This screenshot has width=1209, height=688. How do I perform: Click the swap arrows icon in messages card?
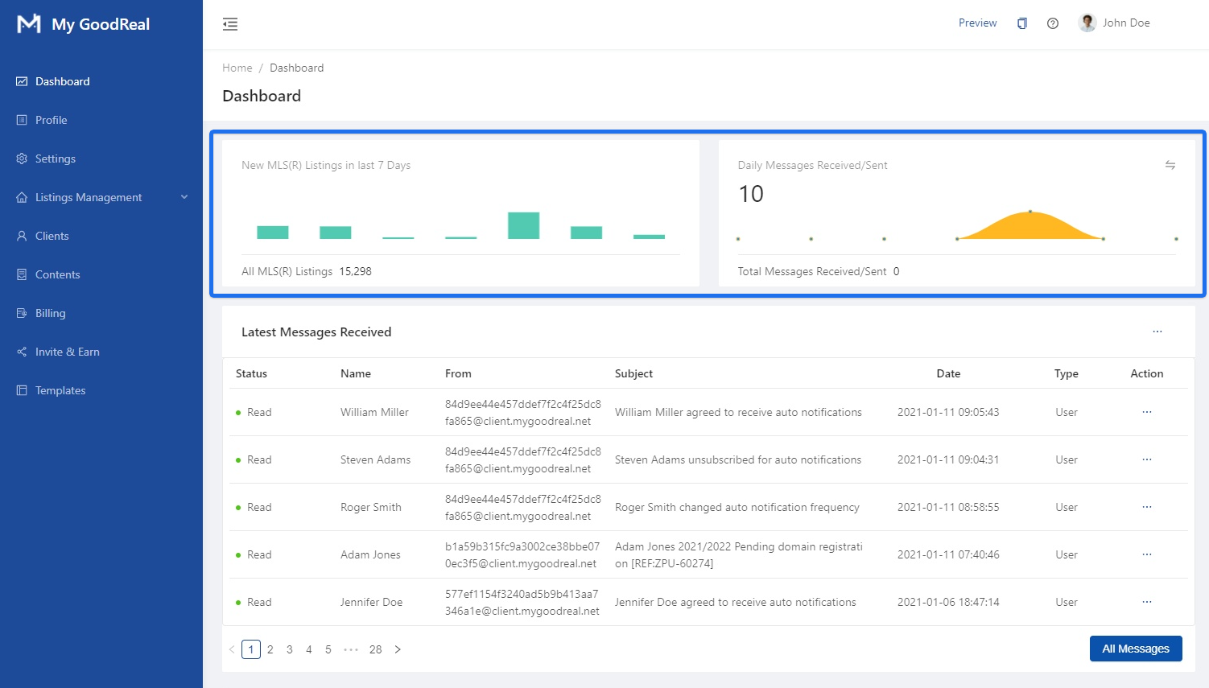[x=1170, y=165]
